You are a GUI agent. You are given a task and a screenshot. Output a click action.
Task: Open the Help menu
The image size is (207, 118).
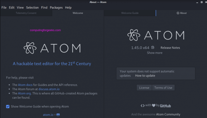68,8
